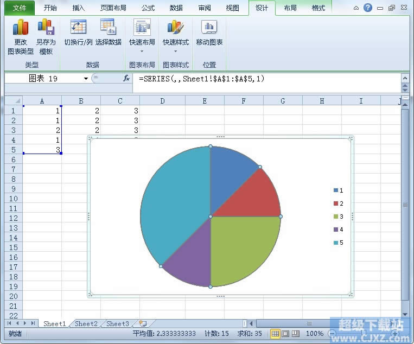Image resolution: width=414 pixels, height=344 pixels.
Task: Switch to Page Break Preview view
Action: point(296,334)
